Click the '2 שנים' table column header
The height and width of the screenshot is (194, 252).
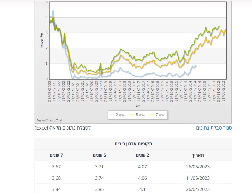[143, 155]
